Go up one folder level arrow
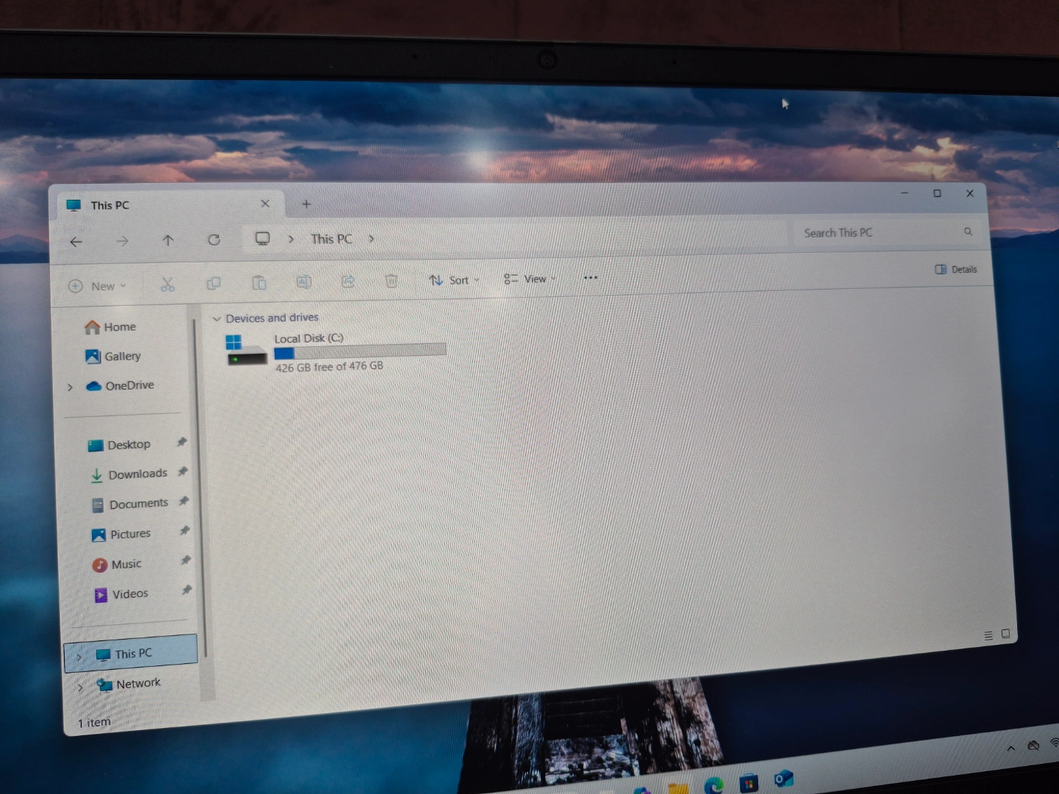 [168, 240]
